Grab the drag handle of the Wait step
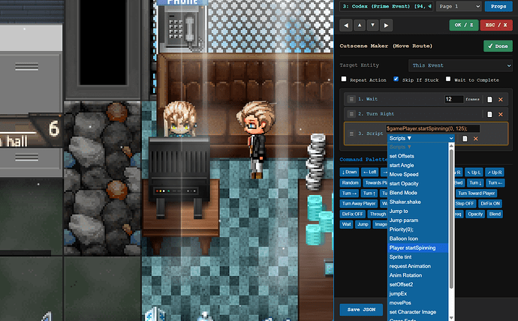The width and height of the screenshot is (518, 321). 351,99
